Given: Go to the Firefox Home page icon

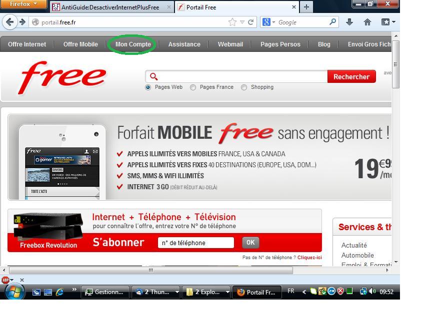Looking at the screenshot, I should coord(367,22).
